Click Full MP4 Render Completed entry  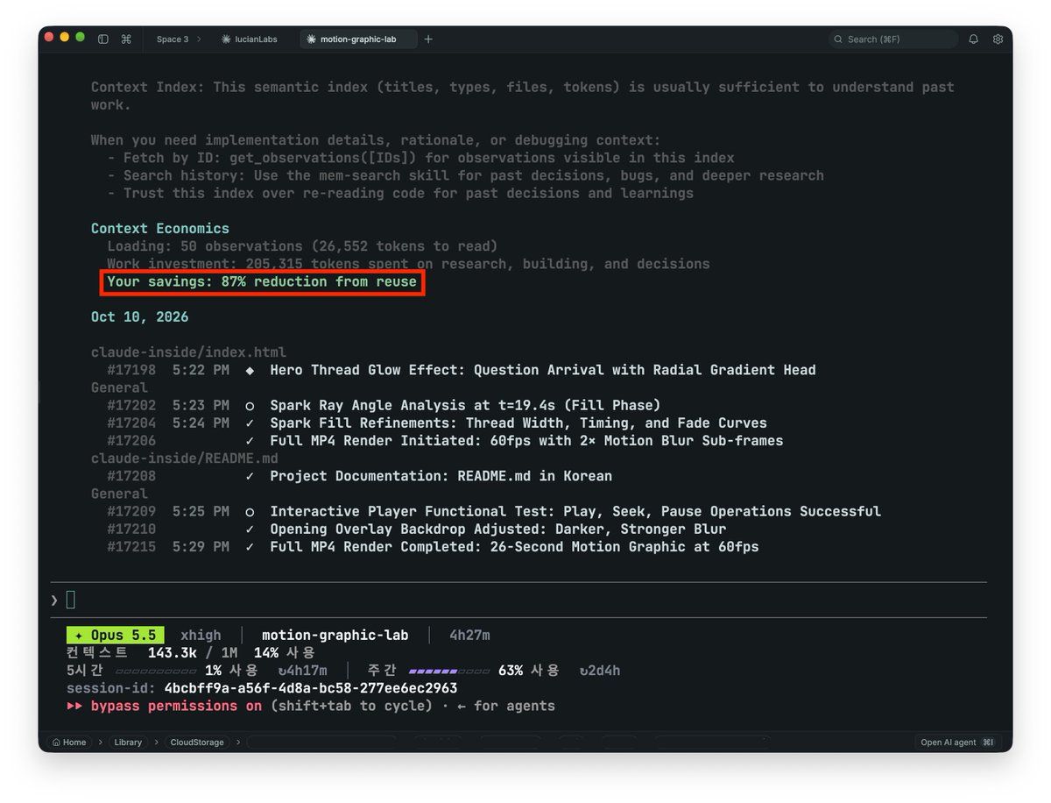point(514,546)
